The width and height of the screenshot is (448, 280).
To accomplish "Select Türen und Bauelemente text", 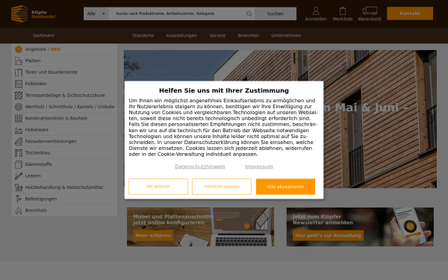I will [51, 72].
